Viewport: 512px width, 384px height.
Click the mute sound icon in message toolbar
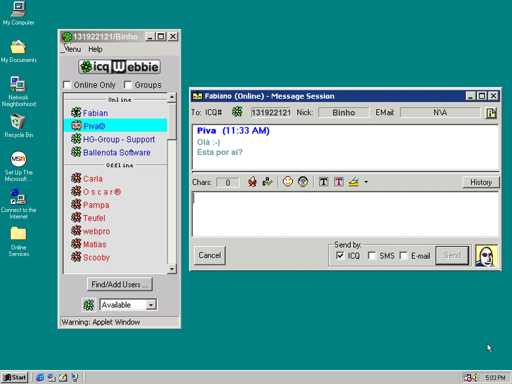[252, 182]
